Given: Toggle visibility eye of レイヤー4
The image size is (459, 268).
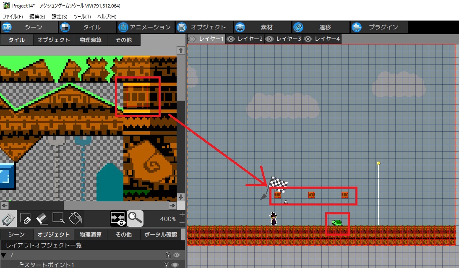Looking at the screenshot, I should point(308,39).
